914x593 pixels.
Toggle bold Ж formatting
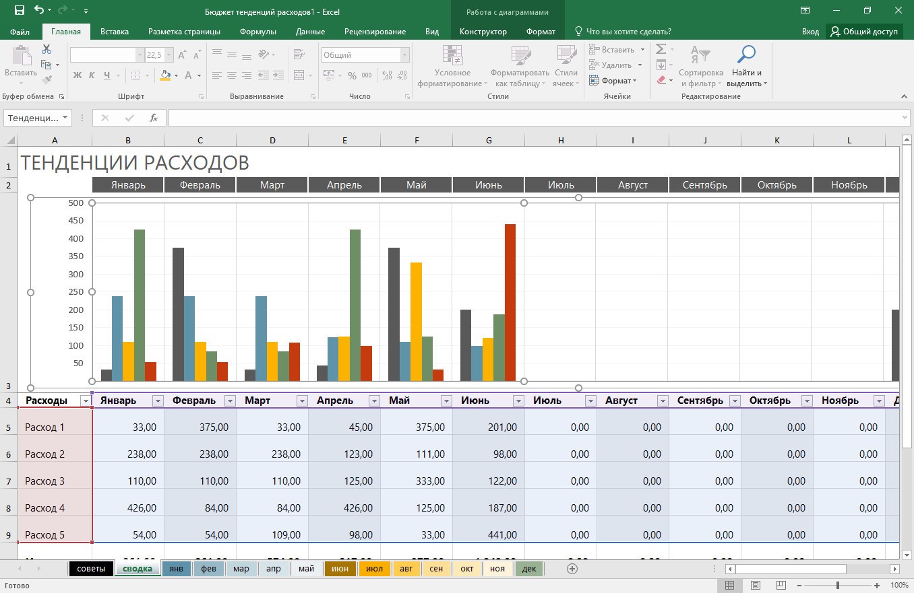[78, 75]
